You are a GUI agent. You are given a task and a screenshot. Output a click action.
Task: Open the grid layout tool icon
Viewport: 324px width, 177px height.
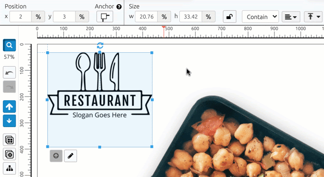coord(9,140)
